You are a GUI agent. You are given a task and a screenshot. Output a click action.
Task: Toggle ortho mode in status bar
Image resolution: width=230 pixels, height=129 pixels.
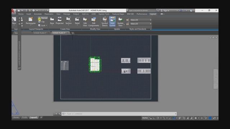pyautogui.click(x=154, y=118)
